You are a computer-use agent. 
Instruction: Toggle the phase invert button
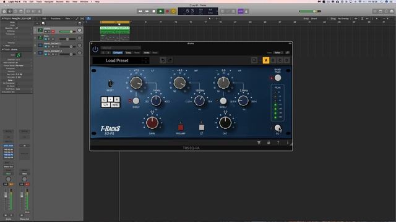[202, 127]
